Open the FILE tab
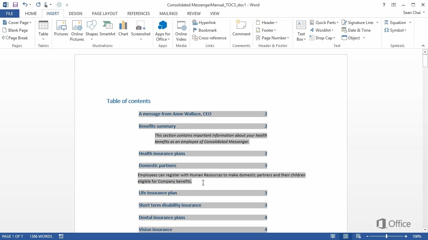Screen dimensions: 428x240 (9, 13)
